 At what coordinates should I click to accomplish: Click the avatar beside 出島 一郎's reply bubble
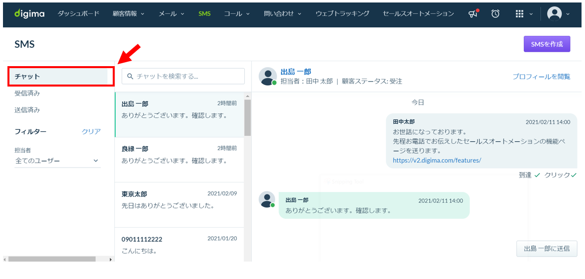coord(267,200)
